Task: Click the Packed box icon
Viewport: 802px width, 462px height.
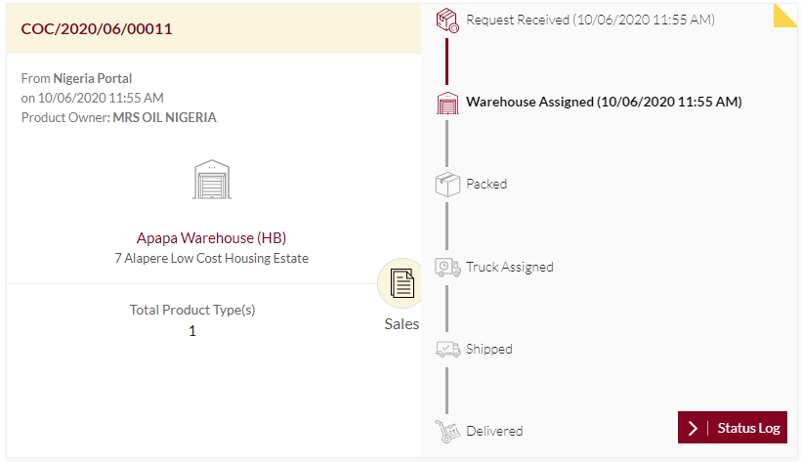Action: [447, 185]
